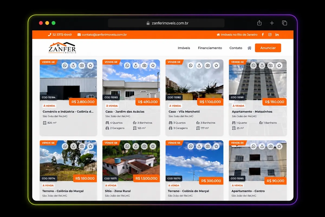
Task: Favorite the COD 115184 listing star
Action: coord(90,65)
